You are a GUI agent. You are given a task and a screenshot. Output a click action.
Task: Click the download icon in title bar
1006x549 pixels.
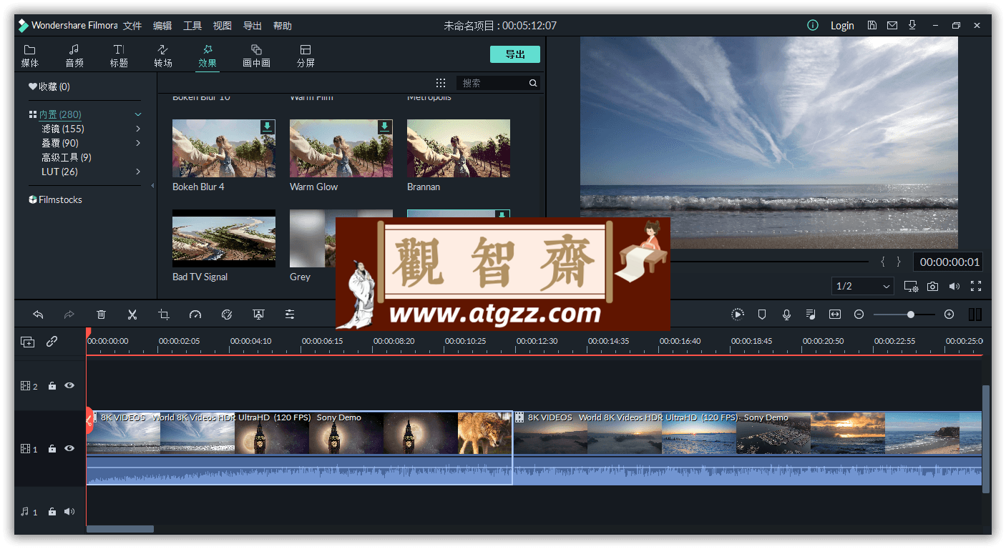point(912,25)
